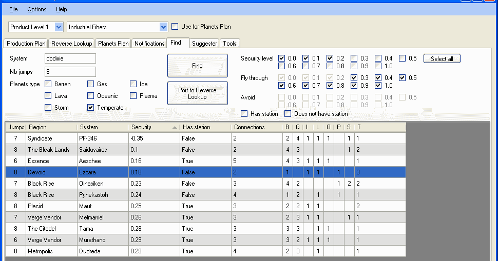This screenshot has width=498, height=261.
Task: Switch to the Suggester tab
Action: pos(204,44)
